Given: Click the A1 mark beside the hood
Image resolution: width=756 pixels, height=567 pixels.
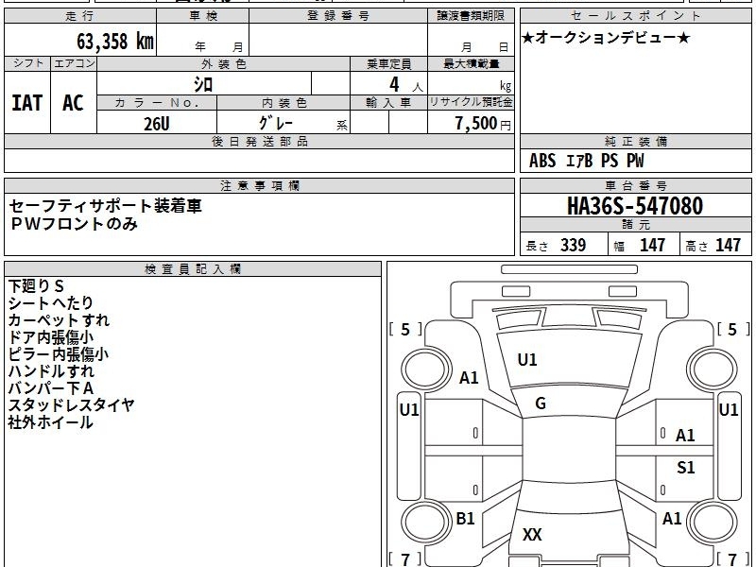Looking at the screenshot, I should (x=469, y=377).
